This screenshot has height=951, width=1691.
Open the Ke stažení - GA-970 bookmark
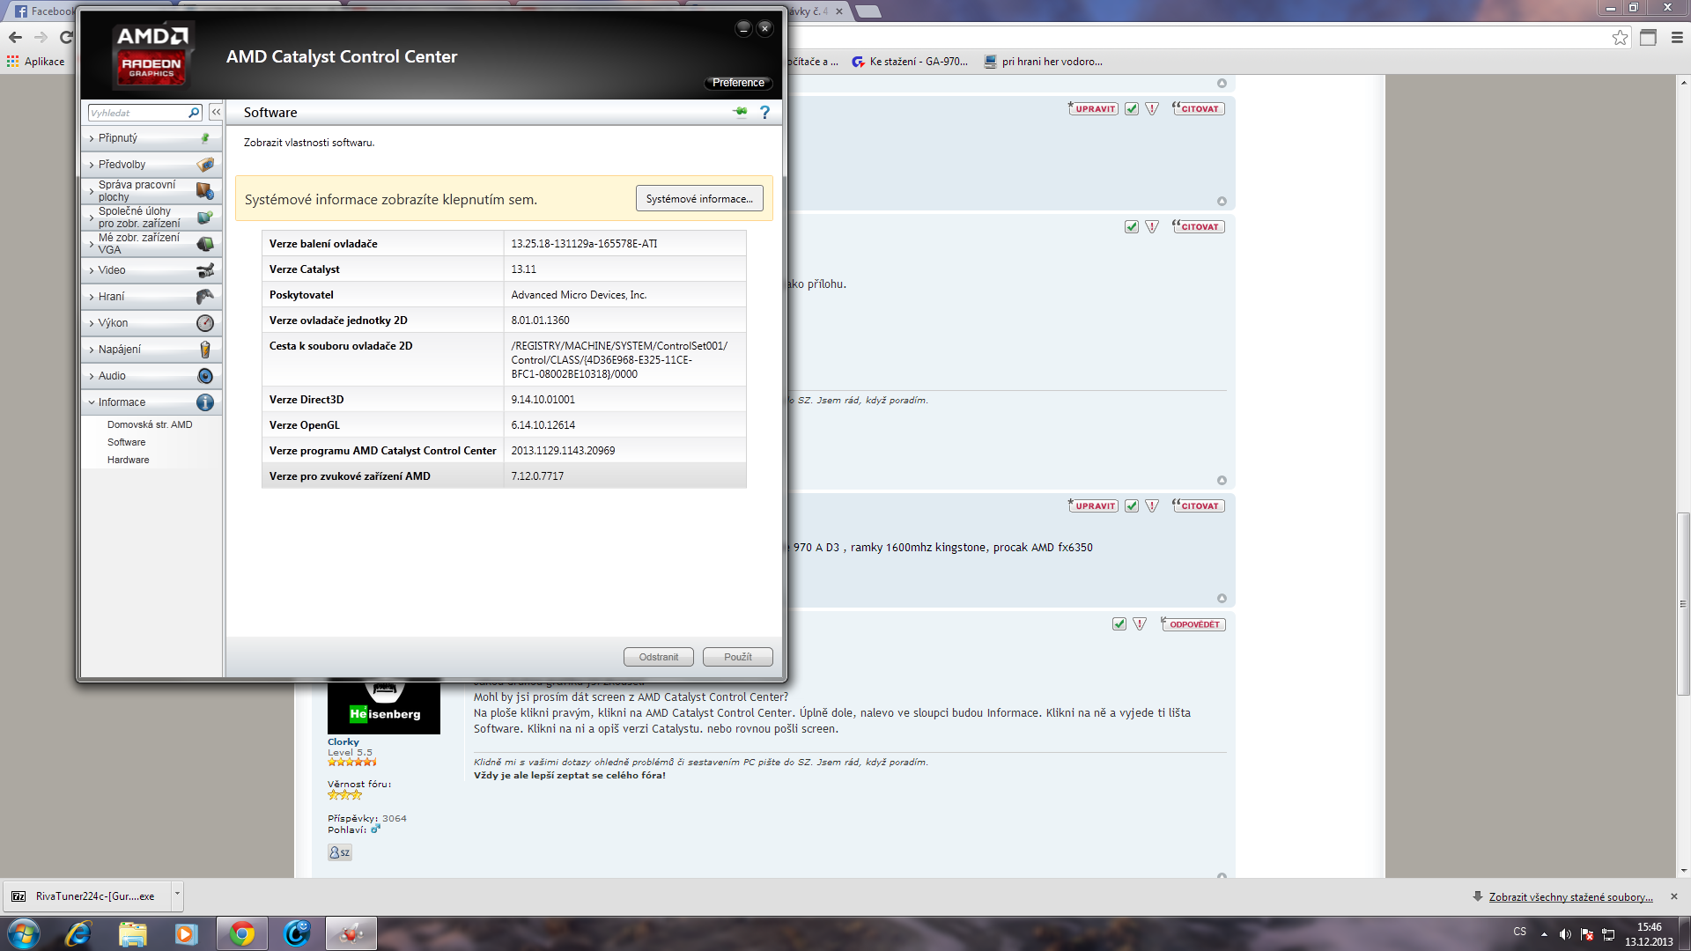point(910,62)
